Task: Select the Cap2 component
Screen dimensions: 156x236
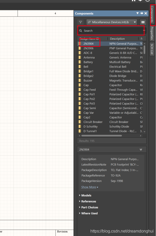Action: click(x=110, y=117)
